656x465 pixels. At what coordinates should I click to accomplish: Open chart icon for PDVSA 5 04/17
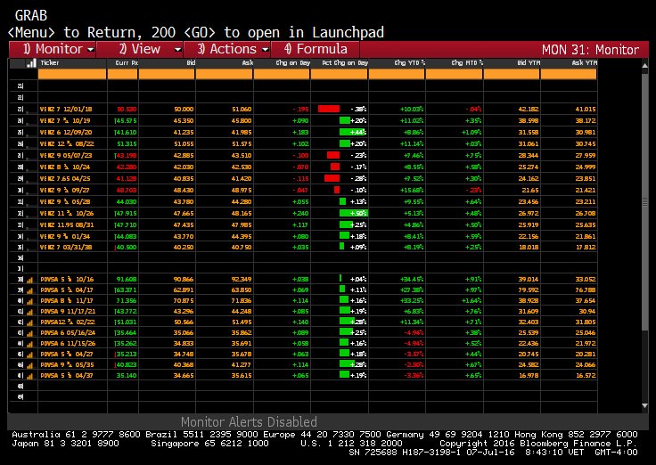(29, 290)
